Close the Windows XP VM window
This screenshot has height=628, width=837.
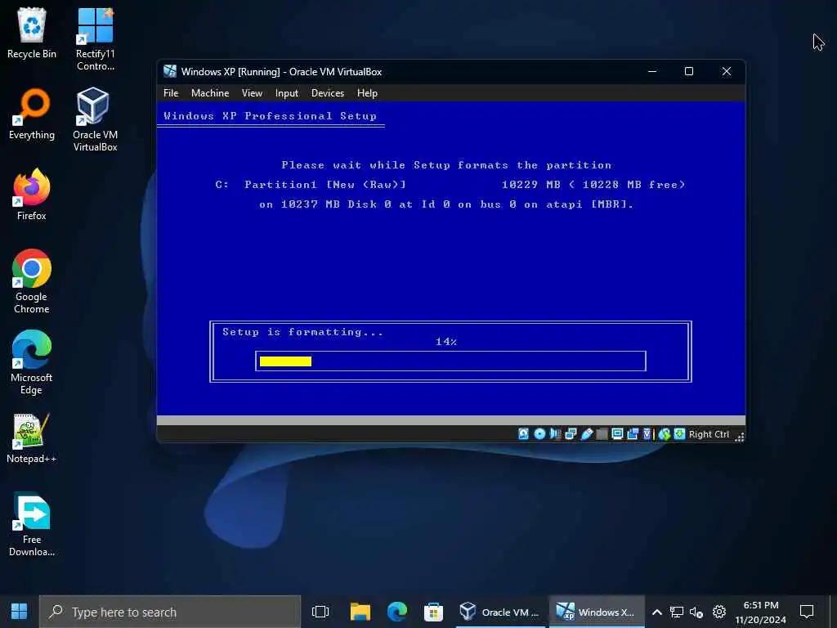pyautogui.click(x=727, y=71)
